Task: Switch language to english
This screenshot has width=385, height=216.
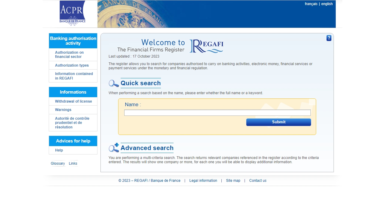Action: click(x=327, y=4)
